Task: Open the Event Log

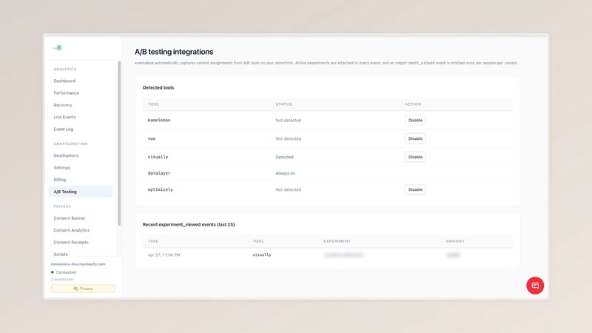Action: point(63,129)
